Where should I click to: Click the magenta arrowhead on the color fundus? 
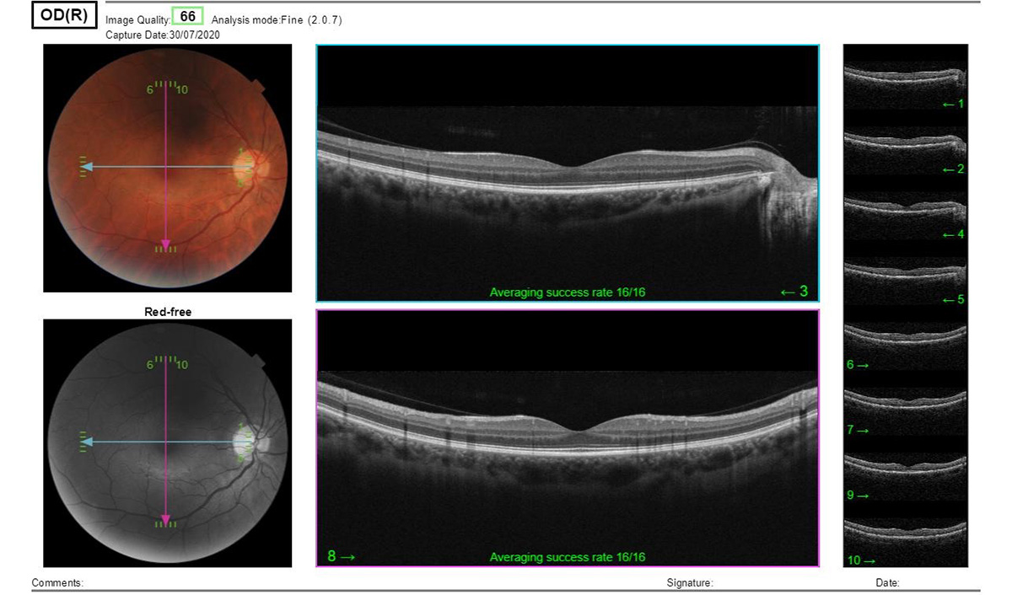click(166, 243)
